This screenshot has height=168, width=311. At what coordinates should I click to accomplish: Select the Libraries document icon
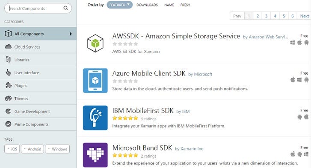pyautogui.click(x=8, y=59)
